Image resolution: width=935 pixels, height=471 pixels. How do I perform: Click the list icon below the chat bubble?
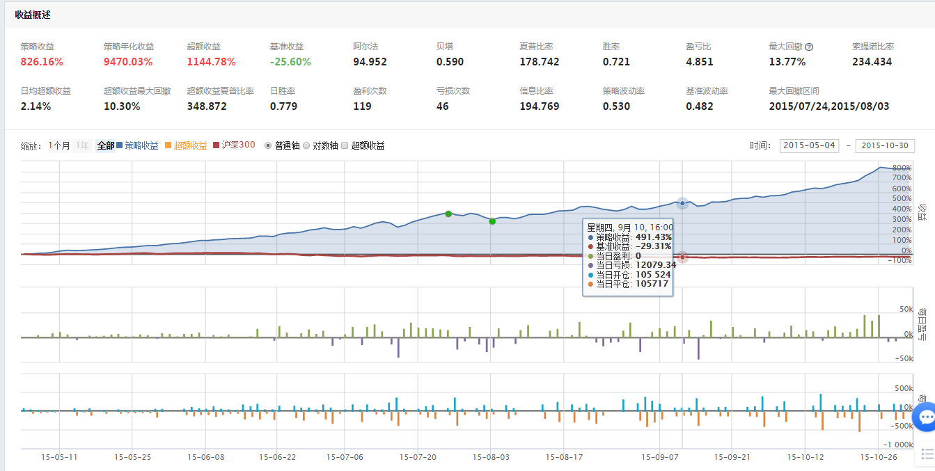tap(927, 454)
